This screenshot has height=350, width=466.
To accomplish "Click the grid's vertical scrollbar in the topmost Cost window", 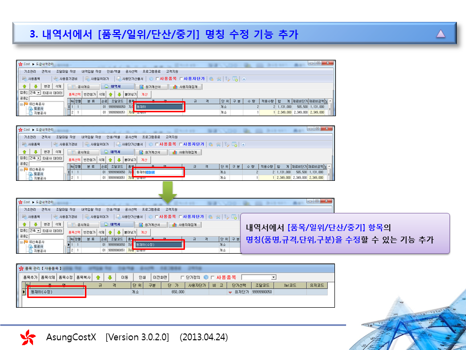I will [331, 107].
